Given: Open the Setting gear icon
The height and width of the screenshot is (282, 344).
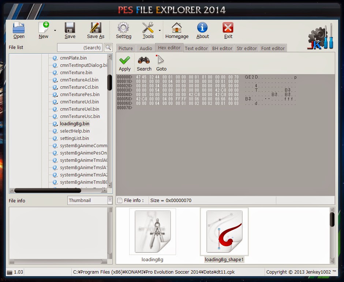Looking at the screenshot, I should tap(123, 28).
